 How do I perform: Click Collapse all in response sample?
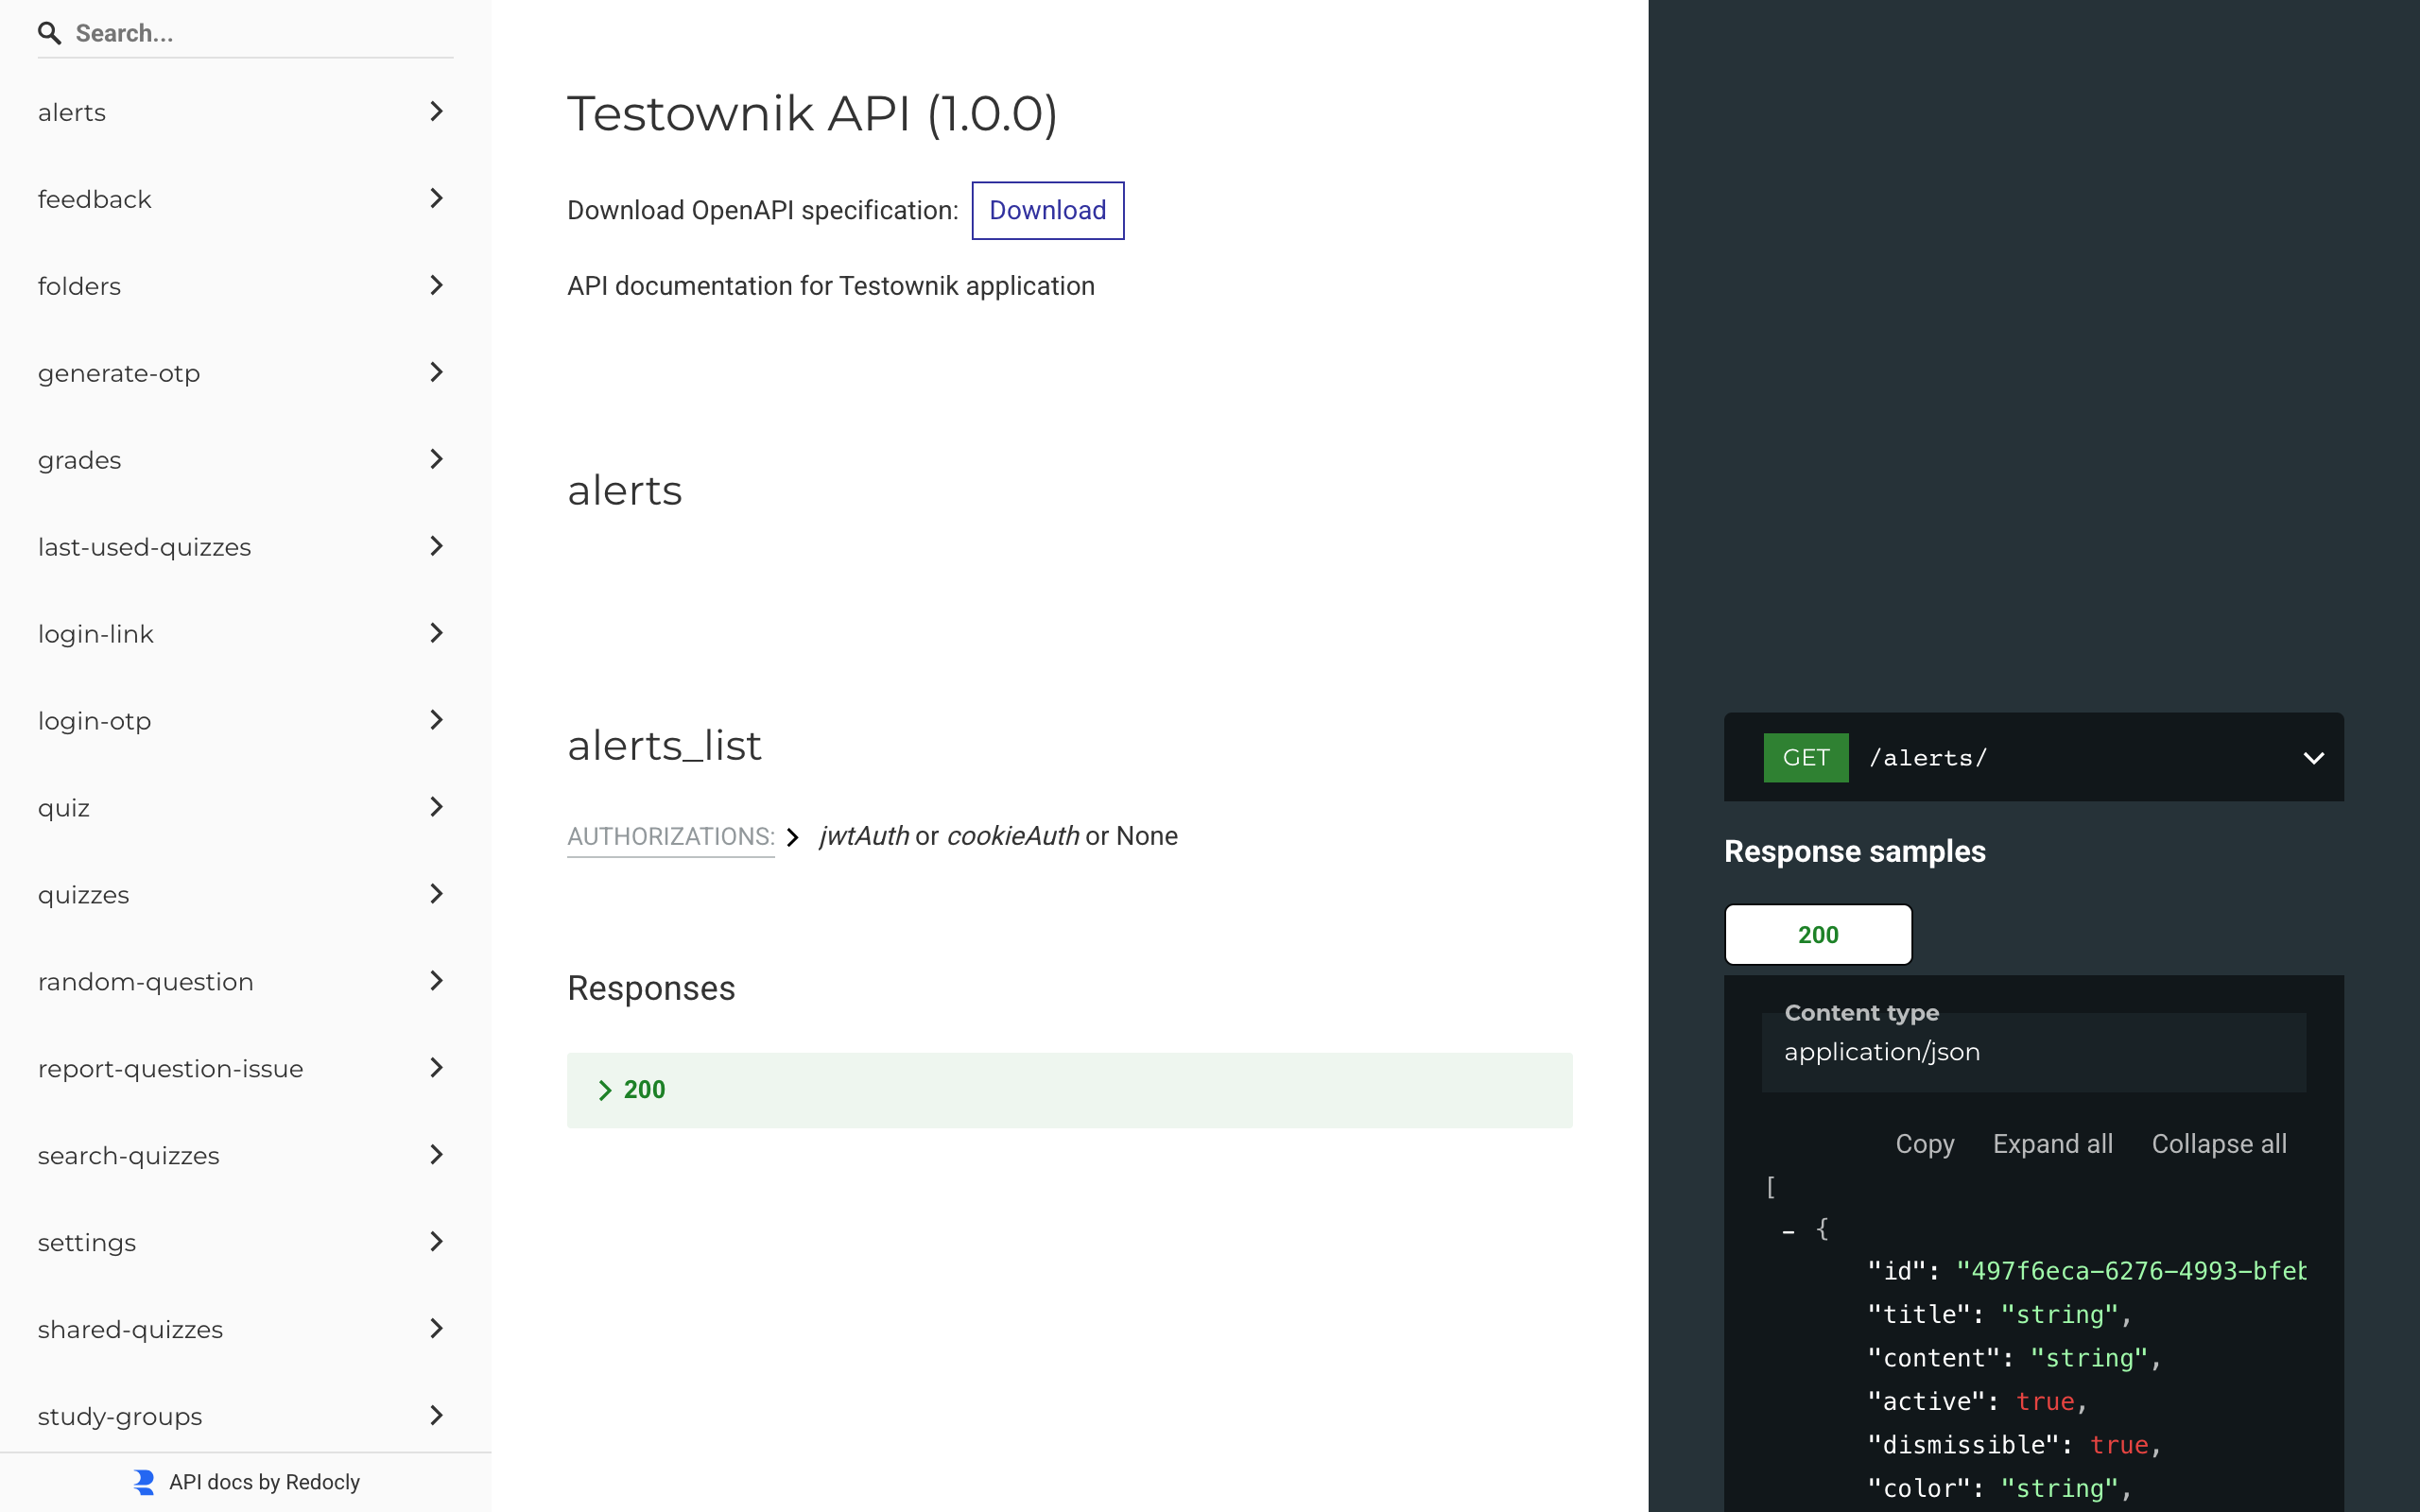click(x=2218, y=1144)
